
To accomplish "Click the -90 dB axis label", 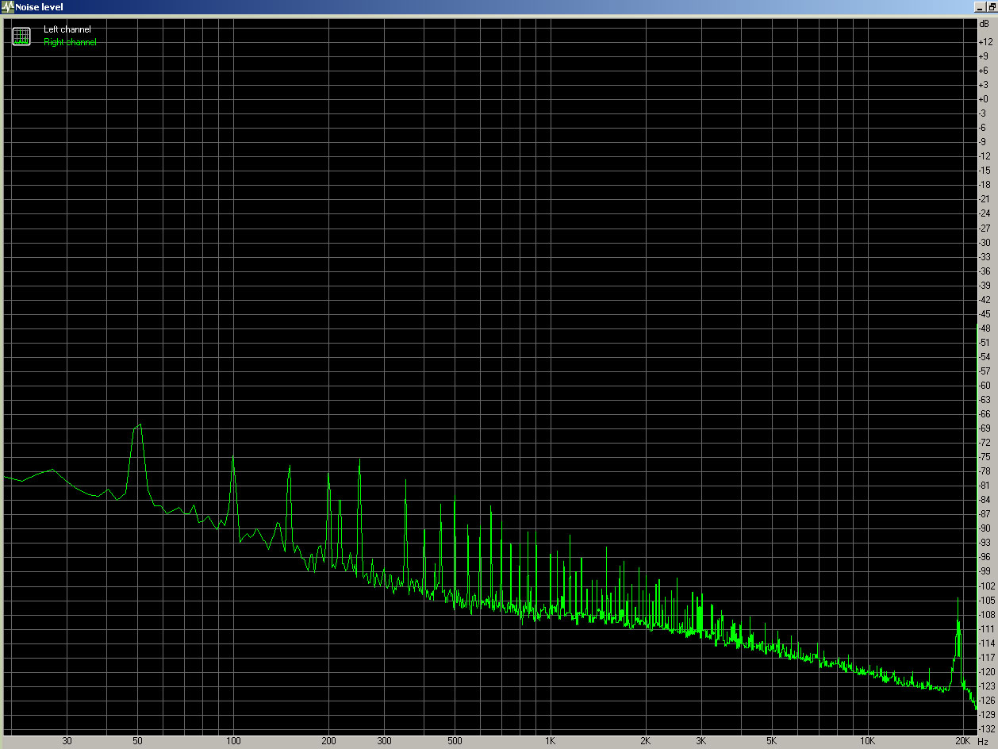I will tap(984, 528).
